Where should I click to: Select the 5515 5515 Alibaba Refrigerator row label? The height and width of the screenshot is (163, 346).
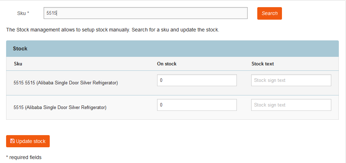point(66,83)
